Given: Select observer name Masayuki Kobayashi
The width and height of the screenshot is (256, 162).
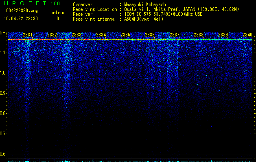Looking at the screenshot, I should click(146, 4).
